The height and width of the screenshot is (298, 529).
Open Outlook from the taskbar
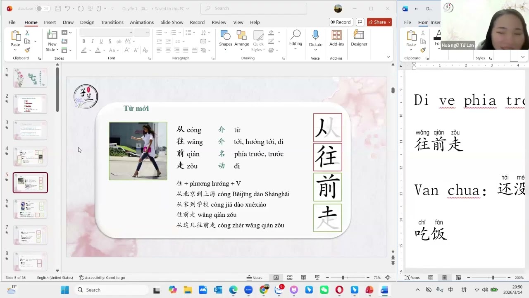tap(218, 290)
